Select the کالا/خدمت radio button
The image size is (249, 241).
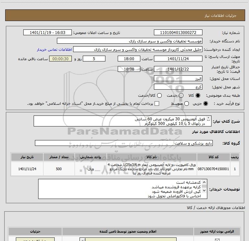pyautogui.click(x=159, y=95)
